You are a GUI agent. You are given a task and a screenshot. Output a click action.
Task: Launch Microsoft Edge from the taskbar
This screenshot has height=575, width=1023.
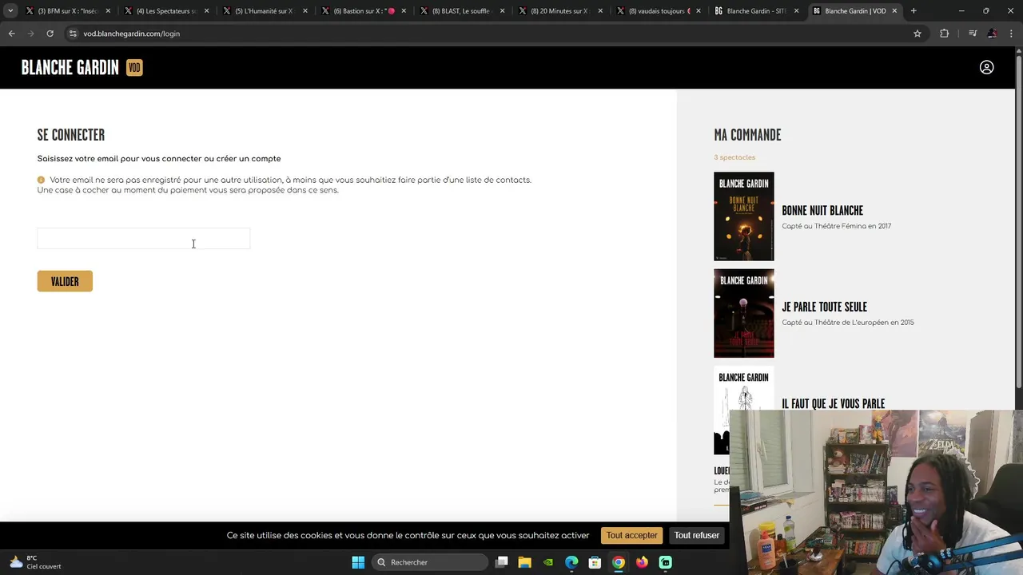coord(571,562)
